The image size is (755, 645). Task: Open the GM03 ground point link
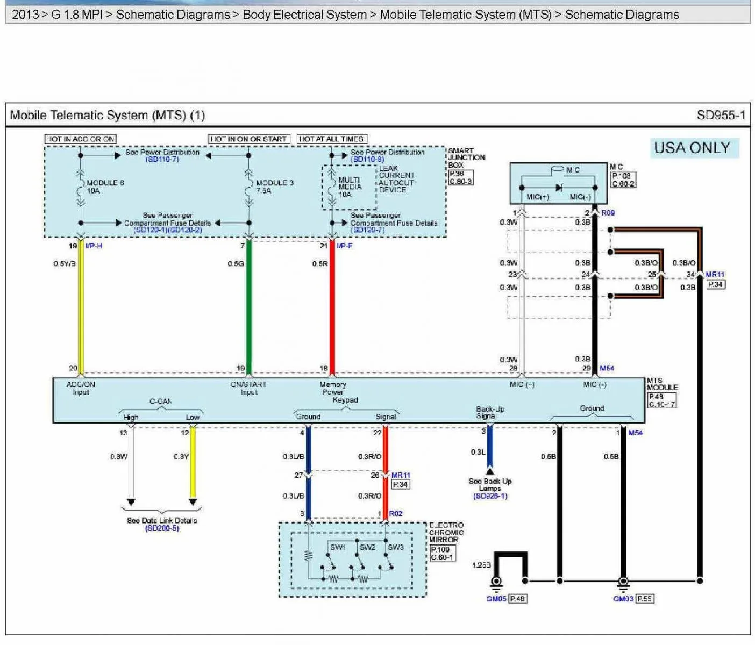click(623, 599)
